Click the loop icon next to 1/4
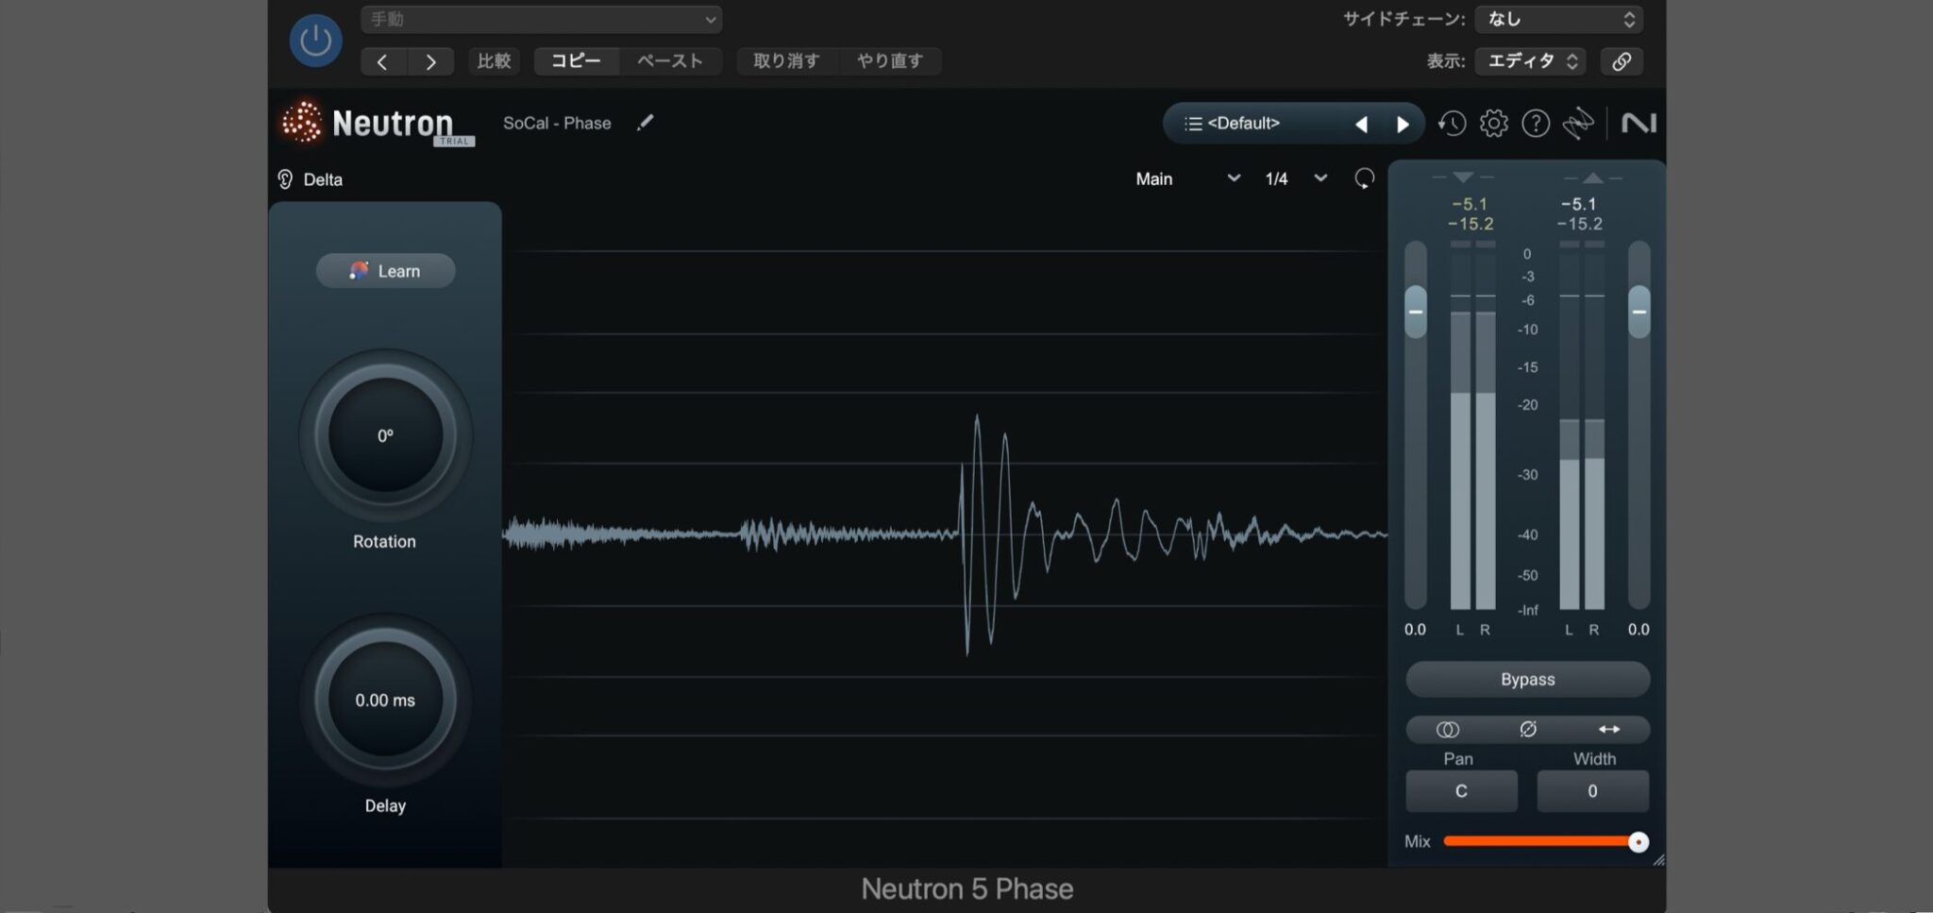Viewport: 1933px width, 913px height. (1363, 178)
